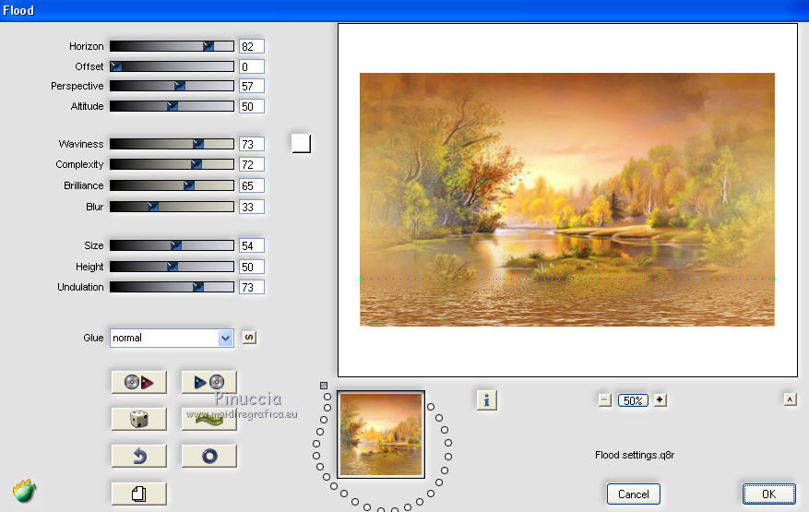This screenshot has height=512, width=809.
Task: Click the dice randomize button
Action: pos(138,419)
